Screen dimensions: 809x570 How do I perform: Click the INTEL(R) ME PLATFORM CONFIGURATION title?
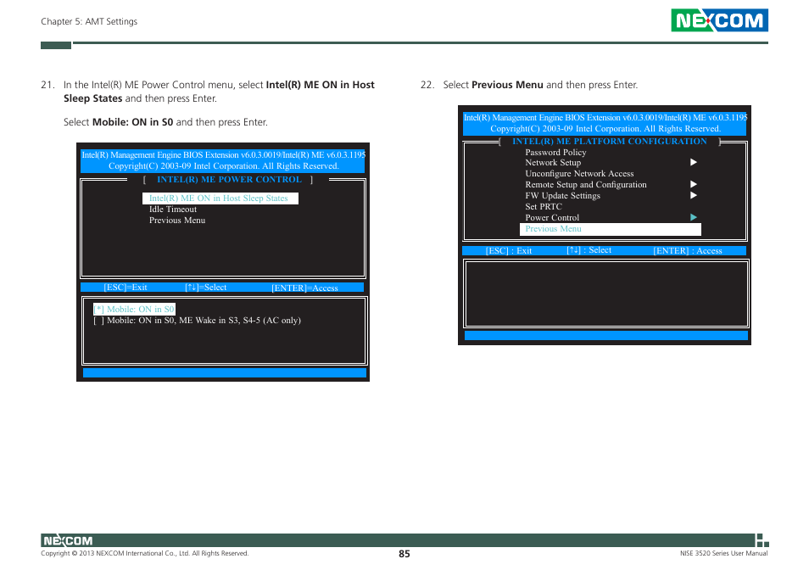pos(610,142)
